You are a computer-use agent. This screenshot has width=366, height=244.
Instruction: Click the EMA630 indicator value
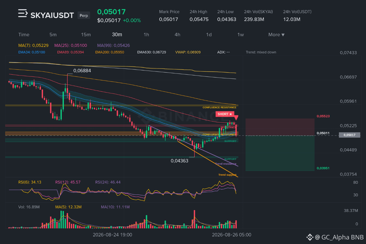pos(151,52)
